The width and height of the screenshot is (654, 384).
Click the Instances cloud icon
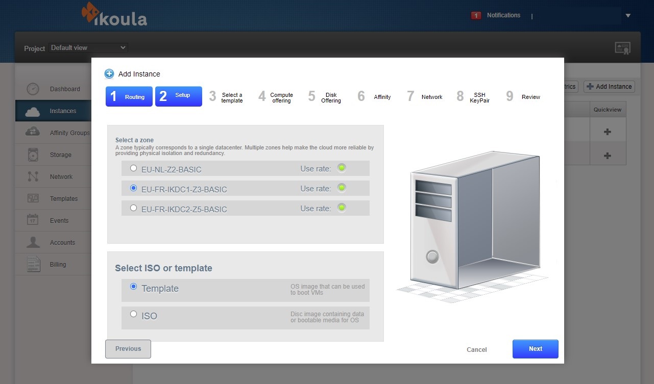[x=33, y=111]
